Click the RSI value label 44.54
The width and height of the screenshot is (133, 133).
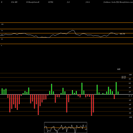(x=122, y=34)
